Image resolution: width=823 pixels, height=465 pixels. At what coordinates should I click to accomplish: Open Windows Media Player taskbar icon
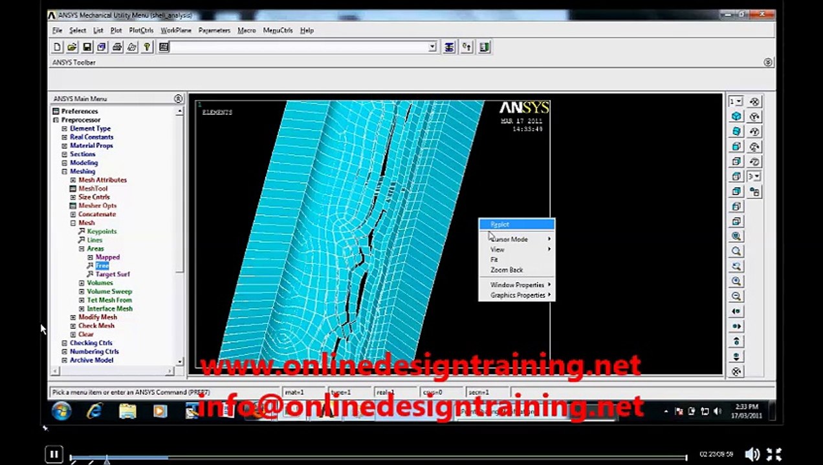pyautogui.click(x=160, y=411)
